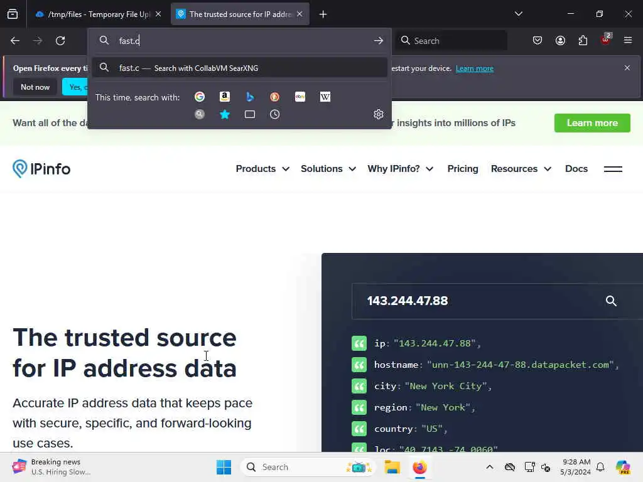Expand Resources menu

click(x=521, y=169)
